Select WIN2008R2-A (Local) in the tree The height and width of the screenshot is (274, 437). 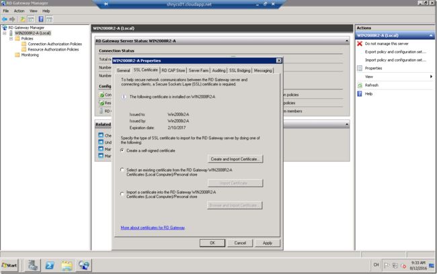(33, 33)
